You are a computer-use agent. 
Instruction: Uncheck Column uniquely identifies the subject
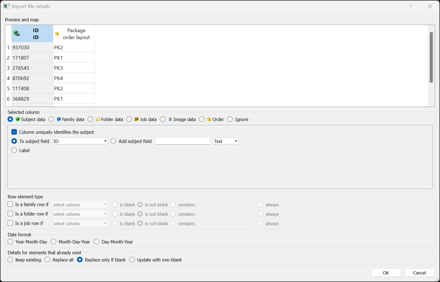(14, 132)
